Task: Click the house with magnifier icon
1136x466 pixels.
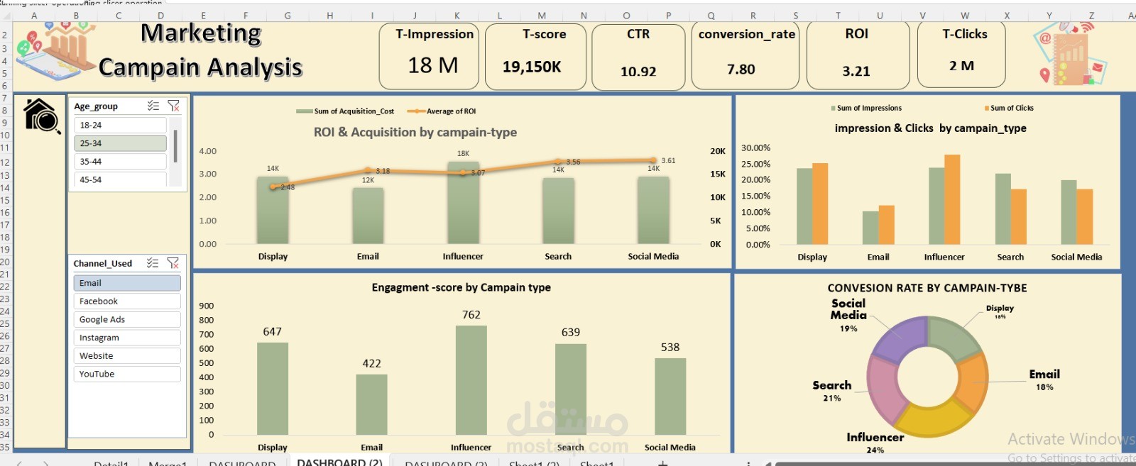Action: point(41,116)
